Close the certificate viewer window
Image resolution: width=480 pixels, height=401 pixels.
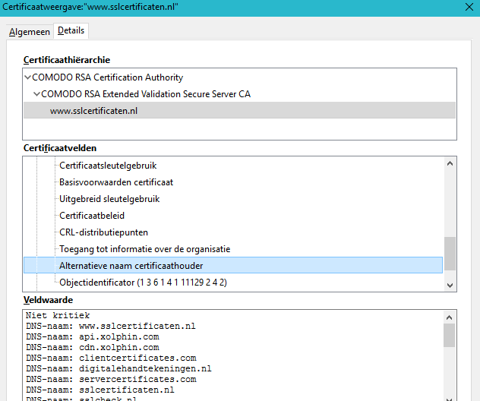point(467,8)
